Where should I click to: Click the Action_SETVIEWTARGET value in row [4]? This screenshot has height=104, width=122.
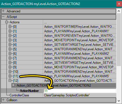coord(80,45)
